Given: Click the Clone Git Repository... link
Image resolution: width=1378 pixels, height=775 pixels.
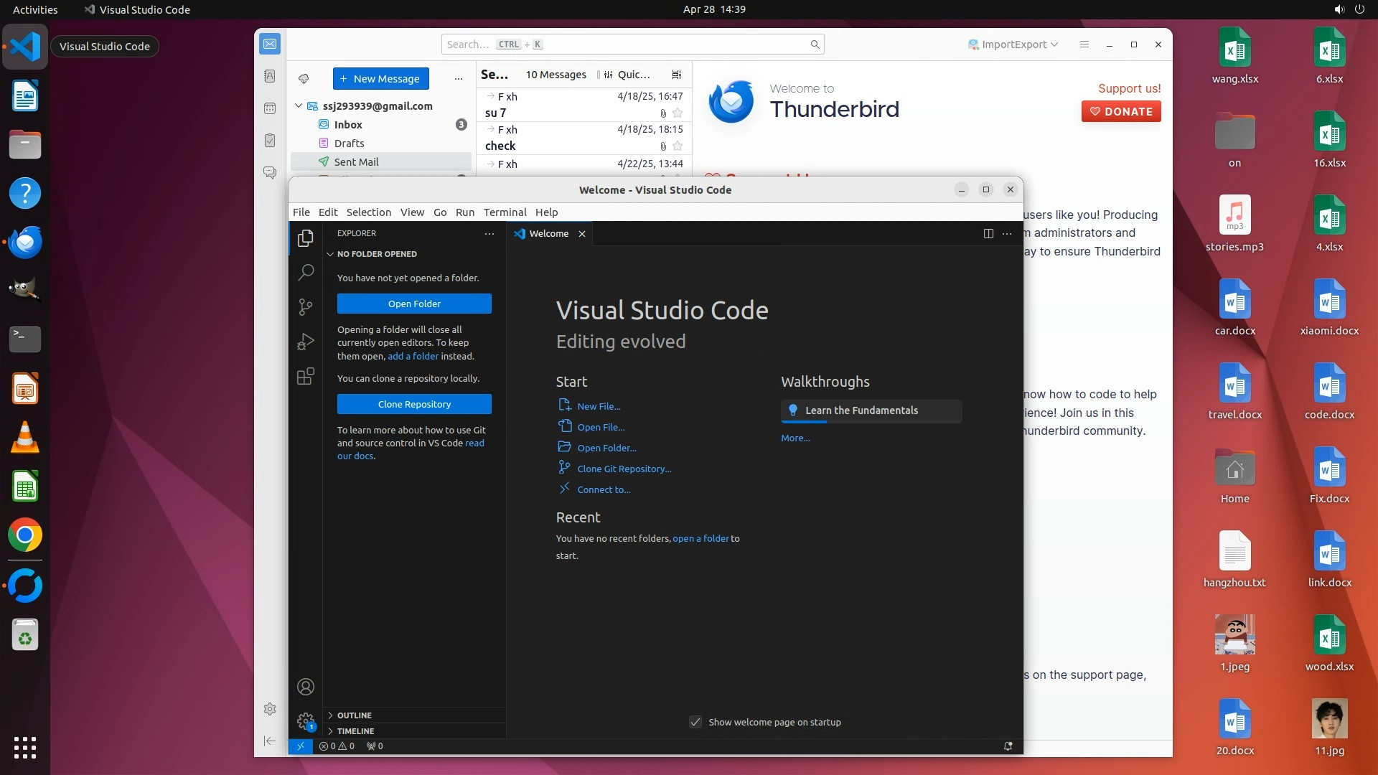Looking at the screenshot, I should coord(624,469).
